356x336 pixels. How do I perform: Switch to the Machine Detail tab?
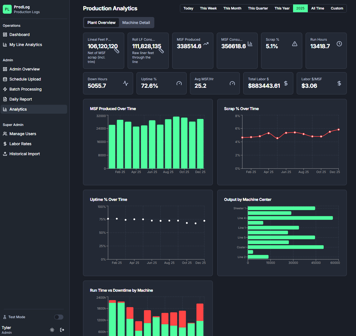[x=136, y=23]
